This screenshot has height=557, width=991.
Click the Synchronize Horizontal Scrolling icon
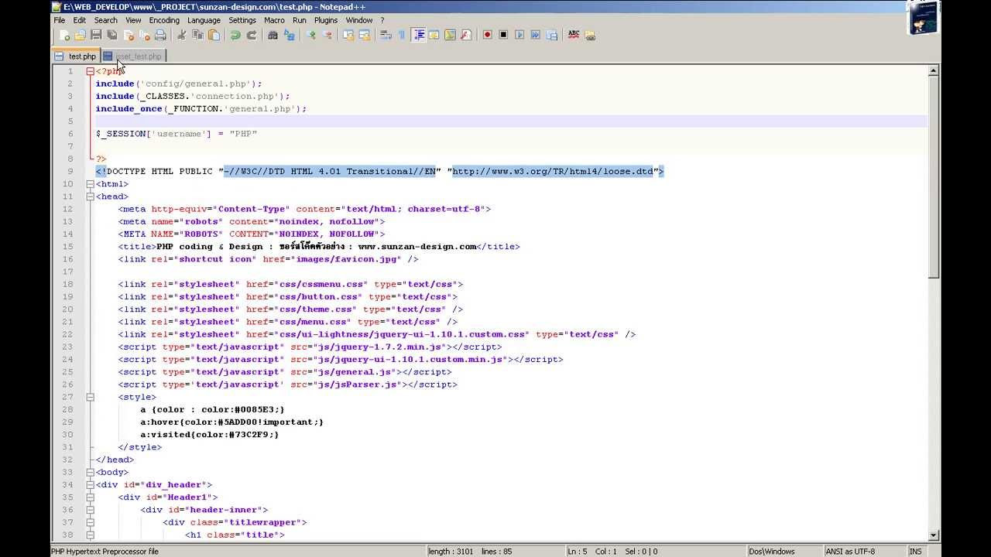(x=365, y=35)
